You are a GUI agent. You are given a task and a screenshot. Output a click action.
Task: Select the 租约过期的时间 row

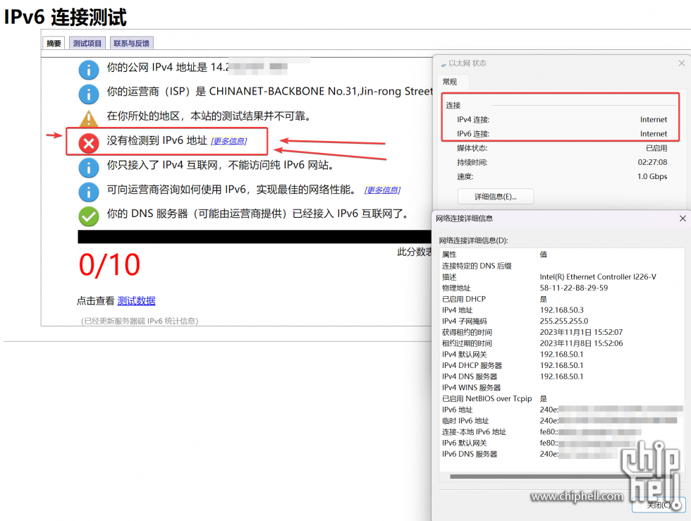tap(562, 343)
